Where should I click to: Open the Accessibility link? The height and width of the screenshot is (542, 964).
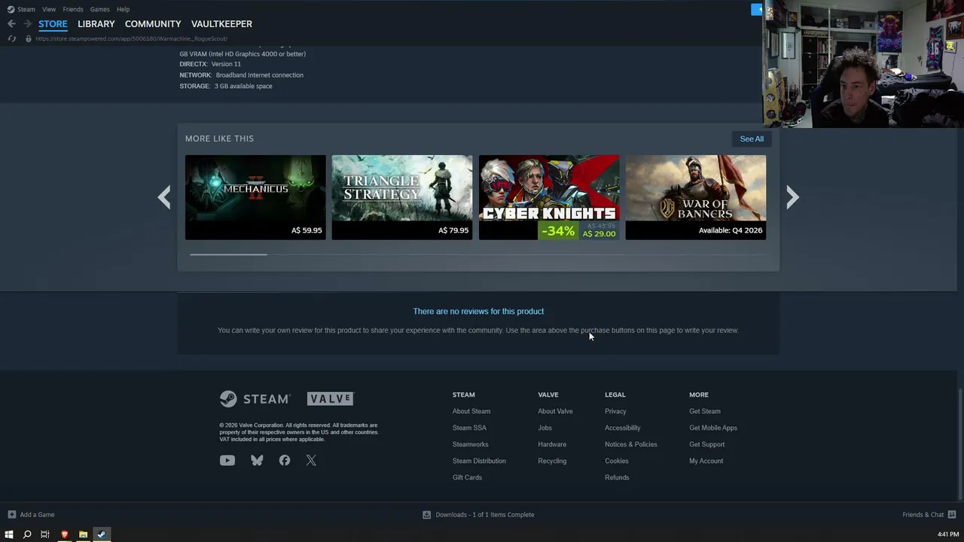pos(622,428)
